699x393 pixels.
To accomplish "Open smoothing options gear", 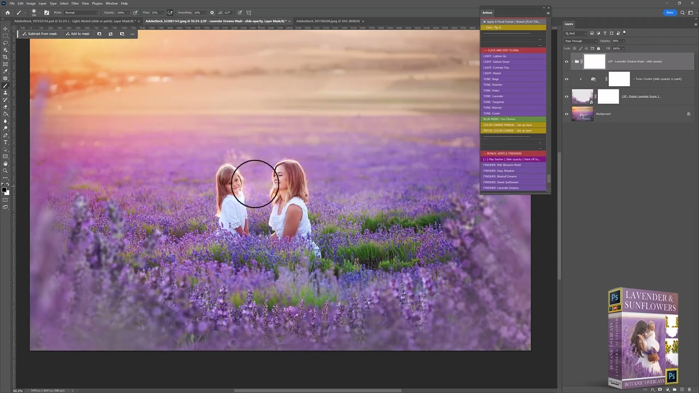I will pos(212,13).
